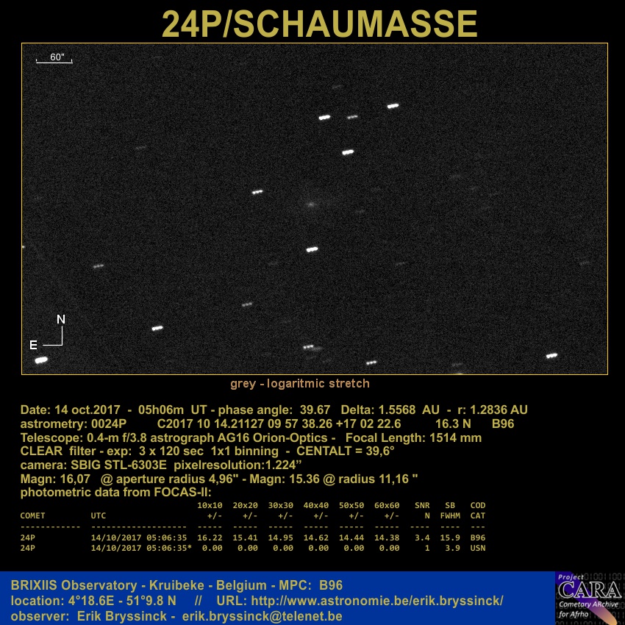
Task: Open the astronomie.be/erik.bryssinck URL
Action: coord(377,601)
